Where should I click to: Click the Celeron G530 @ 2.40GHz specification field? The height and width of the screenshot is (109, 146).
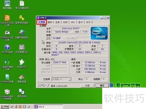[x=79, y=42]
